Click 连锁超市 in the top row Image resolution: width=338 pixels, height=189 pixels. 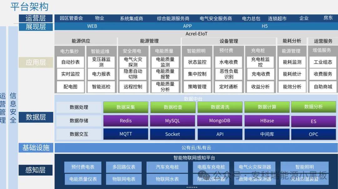(x=277, y=18)
